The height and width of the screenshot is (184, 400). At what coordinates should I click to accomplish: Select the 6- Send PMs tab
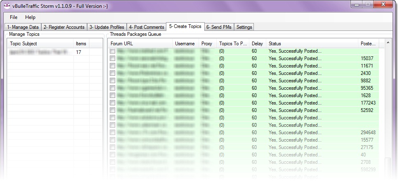coord(219,27)
